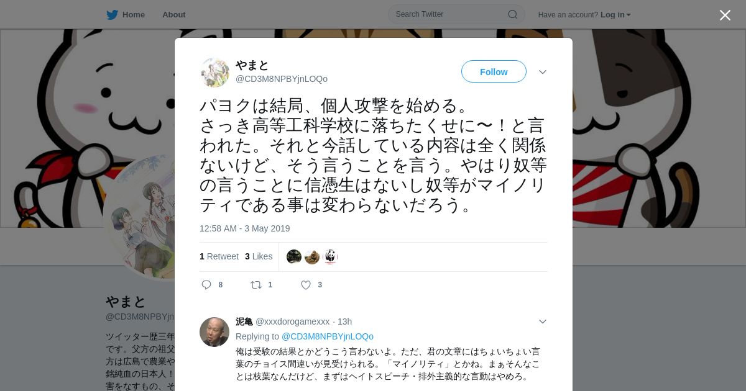Follow the user やまと
This screenshot has height=391, width=746.
[494, 71]
